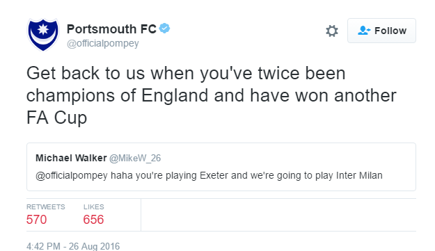View the 656 likes list
Screen dimensions: 435x251
click(93, 220)
